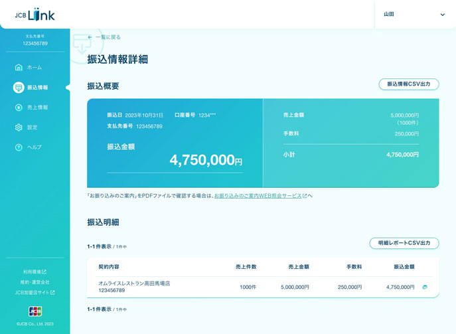
Task: Click the back arrow beside 一覧に戻る
Action: pos(90,37)
